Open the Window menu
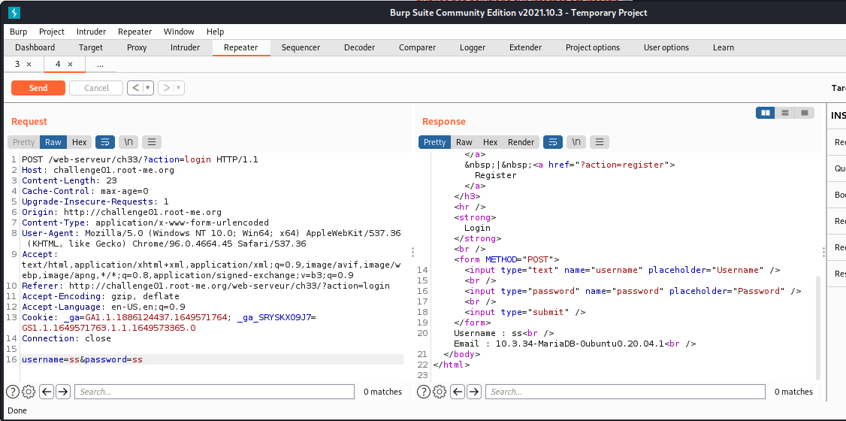This screenshot has width=846, height=421. pos(179,32)
